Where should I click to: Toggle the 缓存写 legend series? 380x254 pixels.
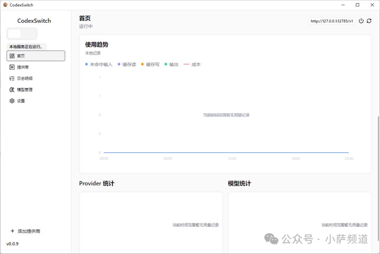coord(150,65)
